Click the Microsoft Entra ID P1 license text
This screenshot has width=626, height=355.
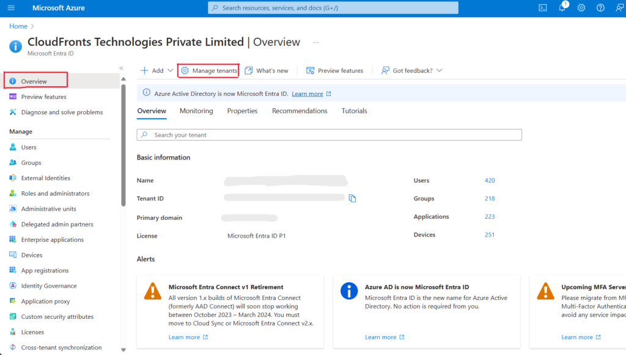(257, 236)
